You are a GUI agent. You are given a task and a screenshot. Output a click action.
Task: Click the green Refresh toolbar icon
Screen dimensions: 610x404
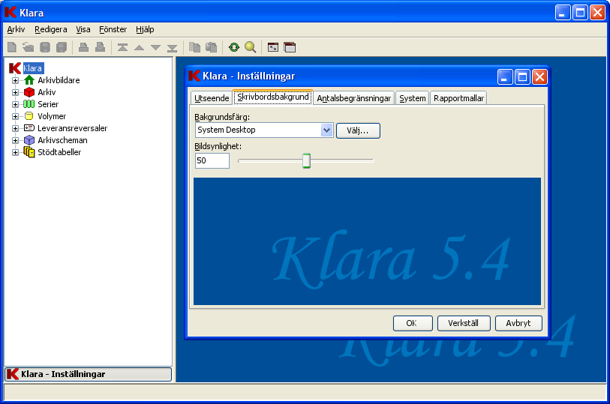[x=234, y=47]
